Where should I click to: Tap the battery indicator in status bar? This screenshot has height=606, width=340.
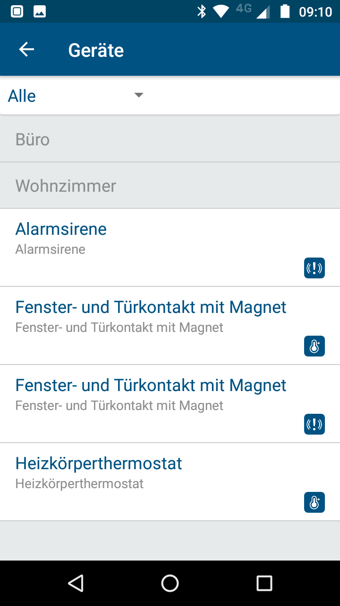[285, 11]
